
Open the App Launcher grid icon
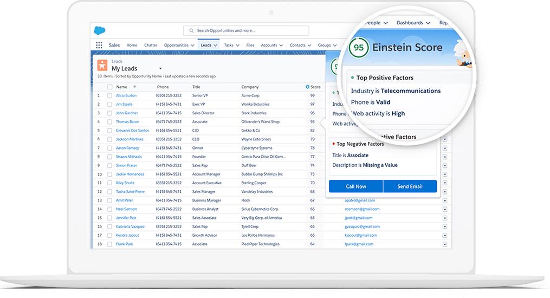[99, 46]
